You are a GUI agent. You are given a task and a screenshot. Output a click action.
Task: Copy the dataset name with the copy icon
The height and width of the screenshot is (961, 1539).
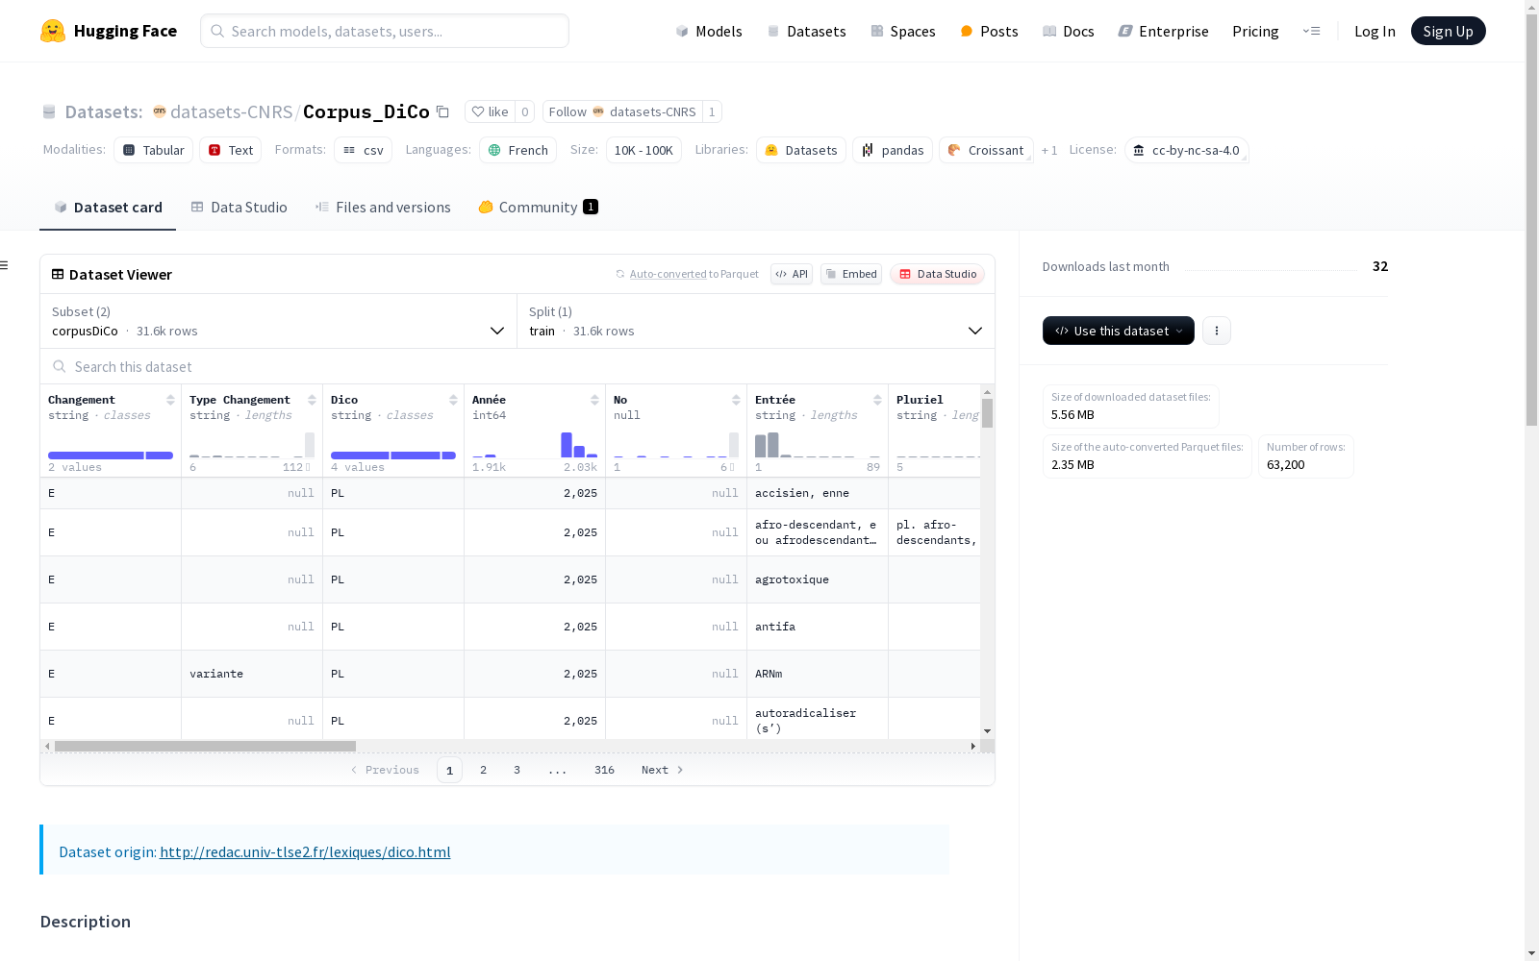[442, 111]
